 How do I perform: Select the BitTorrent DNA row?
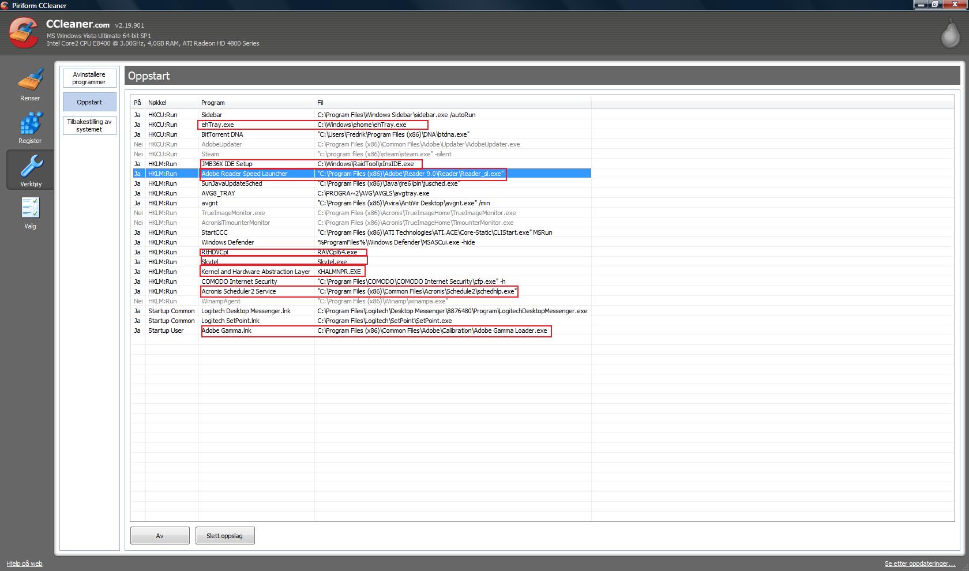coord(361,134)
